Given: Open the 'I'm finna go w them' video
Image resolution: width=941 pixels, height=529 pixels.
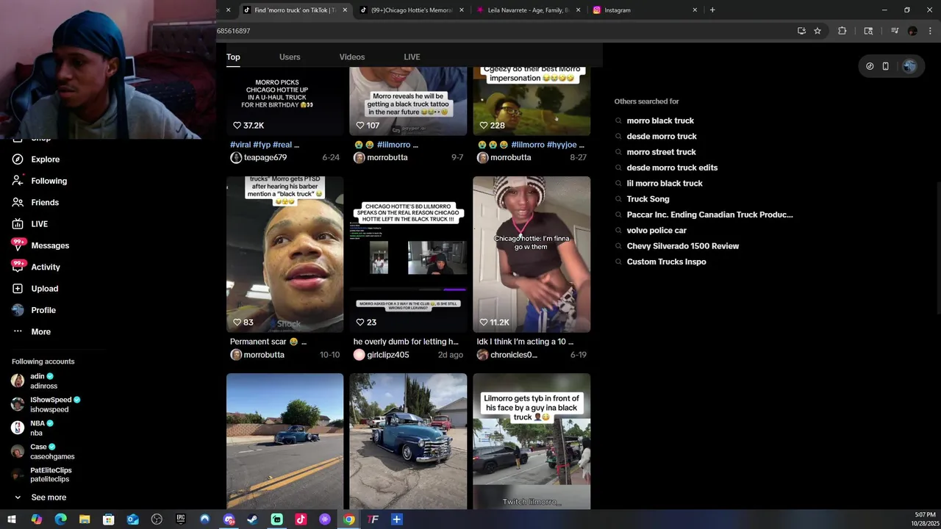Looking at the screenshot, I should pyautogui.click(x=532, y=254).
